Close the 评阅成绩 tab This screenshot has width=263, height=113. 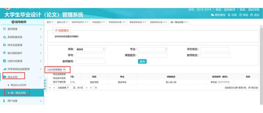104,22
